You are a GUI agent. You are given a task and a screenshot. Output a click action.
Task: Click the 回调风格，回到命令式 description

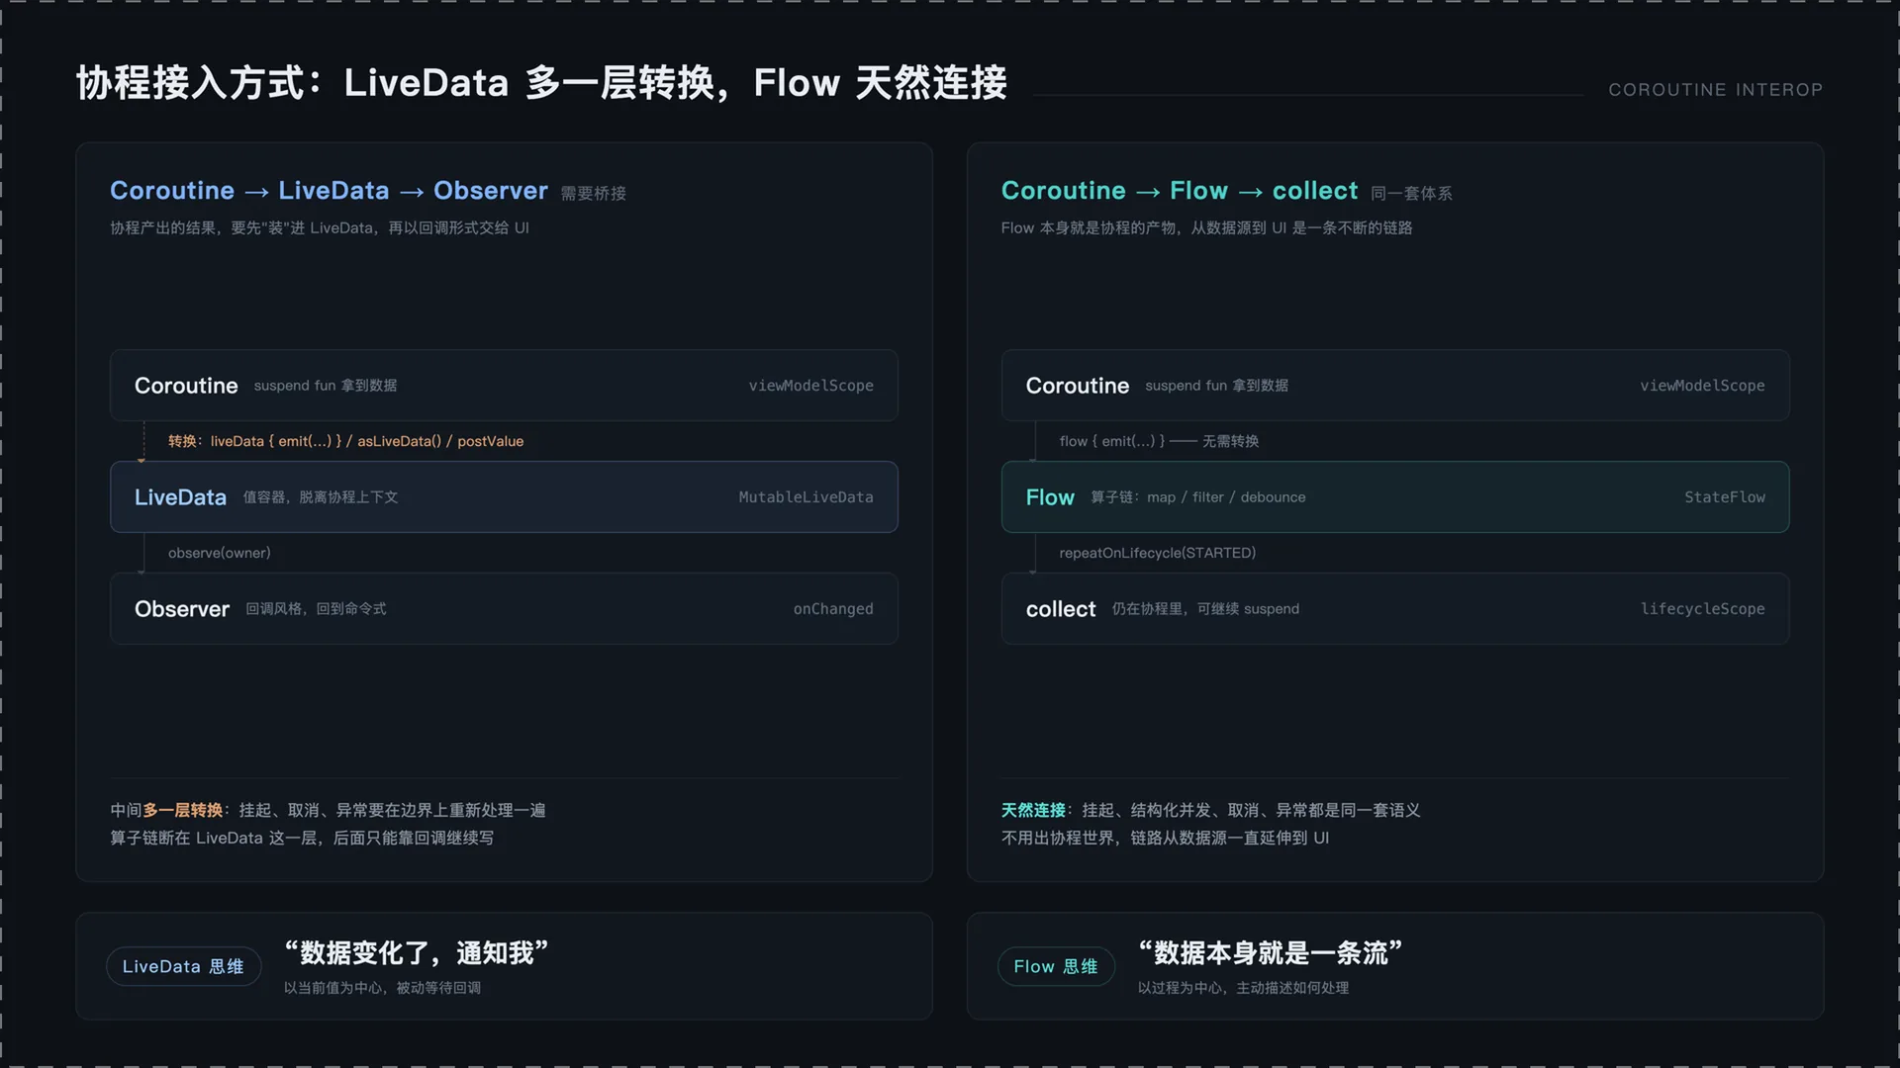tap(316, 609)
